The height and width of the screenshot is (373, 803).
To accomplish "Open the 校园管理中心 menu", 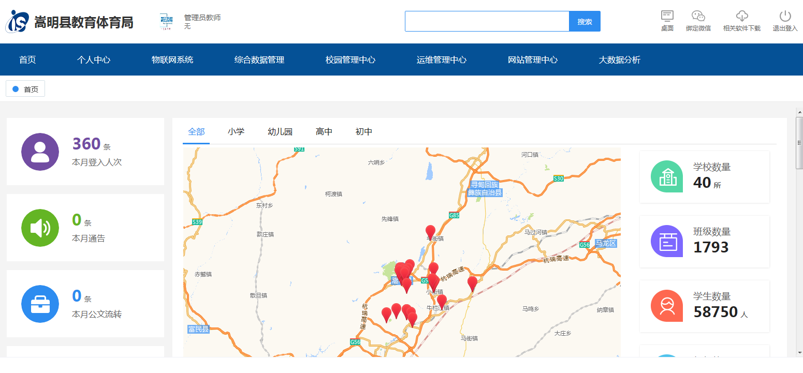I will tap(350, 59).
